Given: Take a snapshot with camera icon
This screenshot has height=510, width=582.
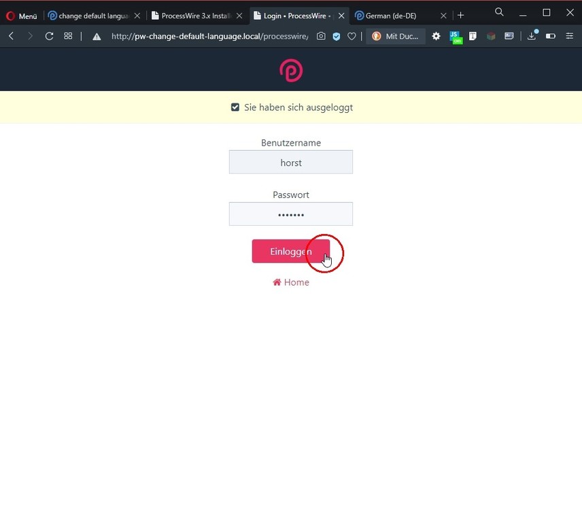Looking at the screenshot, I should coord(321,36).
